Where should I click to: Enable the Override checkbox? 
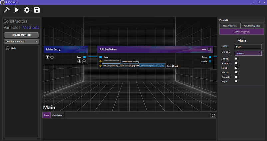click(x=236, y=77)
